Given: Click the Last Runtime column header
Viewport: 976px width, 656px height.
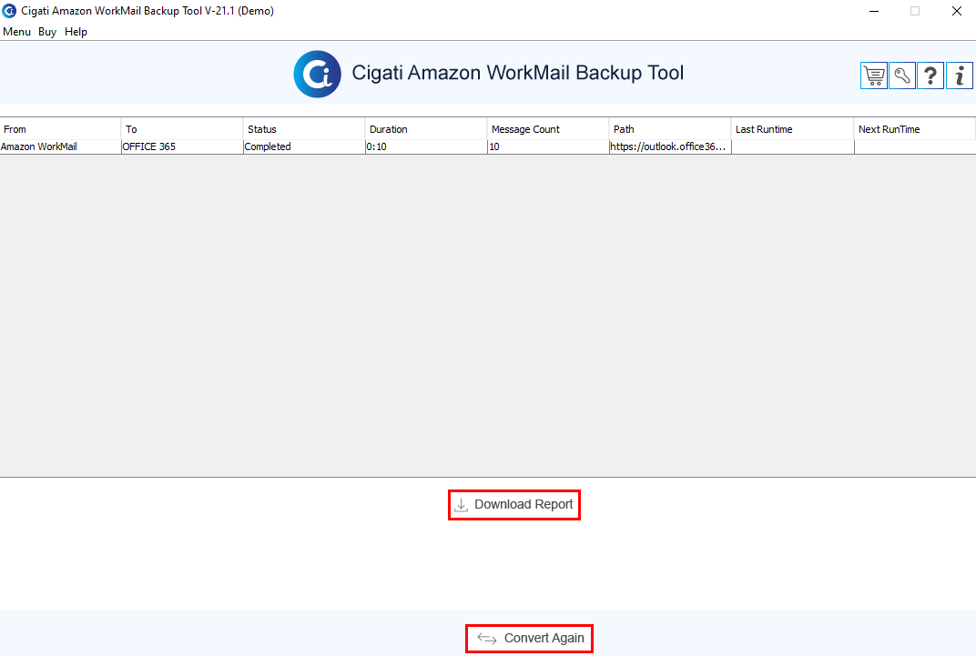Looking at the screenshot, I should (x=792, y=129).
